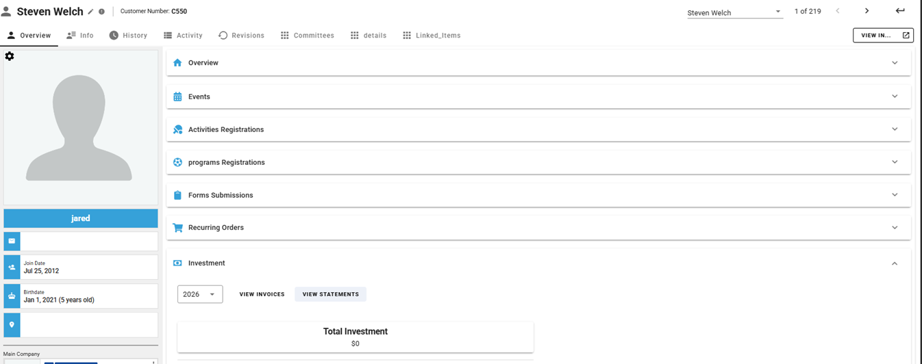922x364 pixels.
Task: Click the birthday cake icon
Action: click(12, 296)
